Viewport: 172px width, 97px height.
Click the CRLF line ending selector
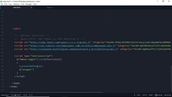pos(139,95)
